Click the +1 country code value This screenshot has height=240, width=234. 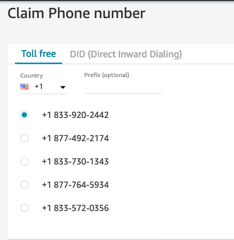pyautogui.click(x=39, y=86)
